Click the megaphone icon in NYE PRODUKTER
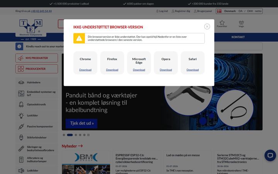This screenshot has width=278, height=174. tap(20, 58)
